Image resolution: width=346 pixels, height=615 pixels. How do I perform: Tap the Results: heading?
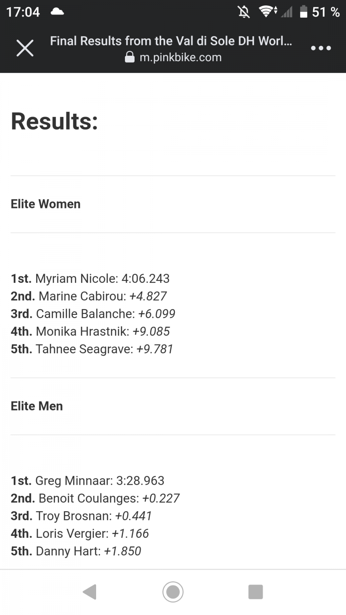55,121
